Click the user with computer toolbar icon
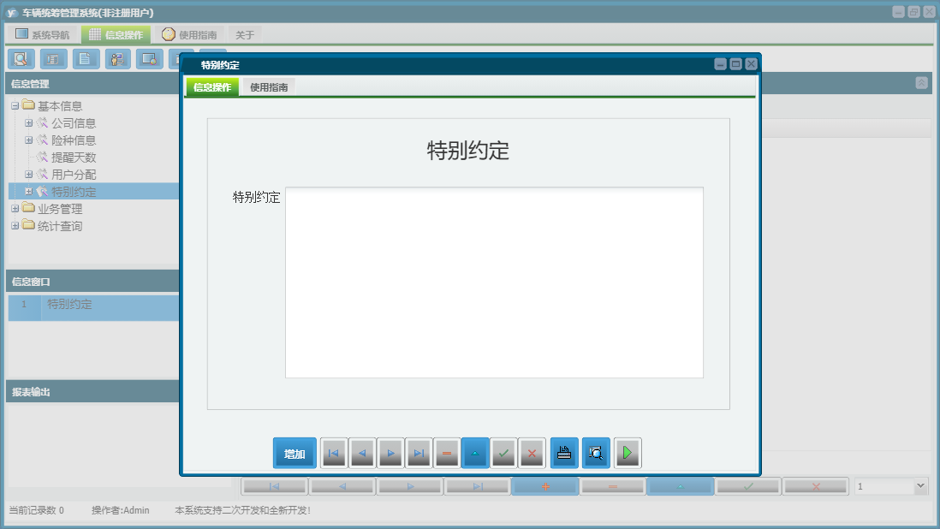Viewport: 940px width, 529px height. (x=117, y=59)
